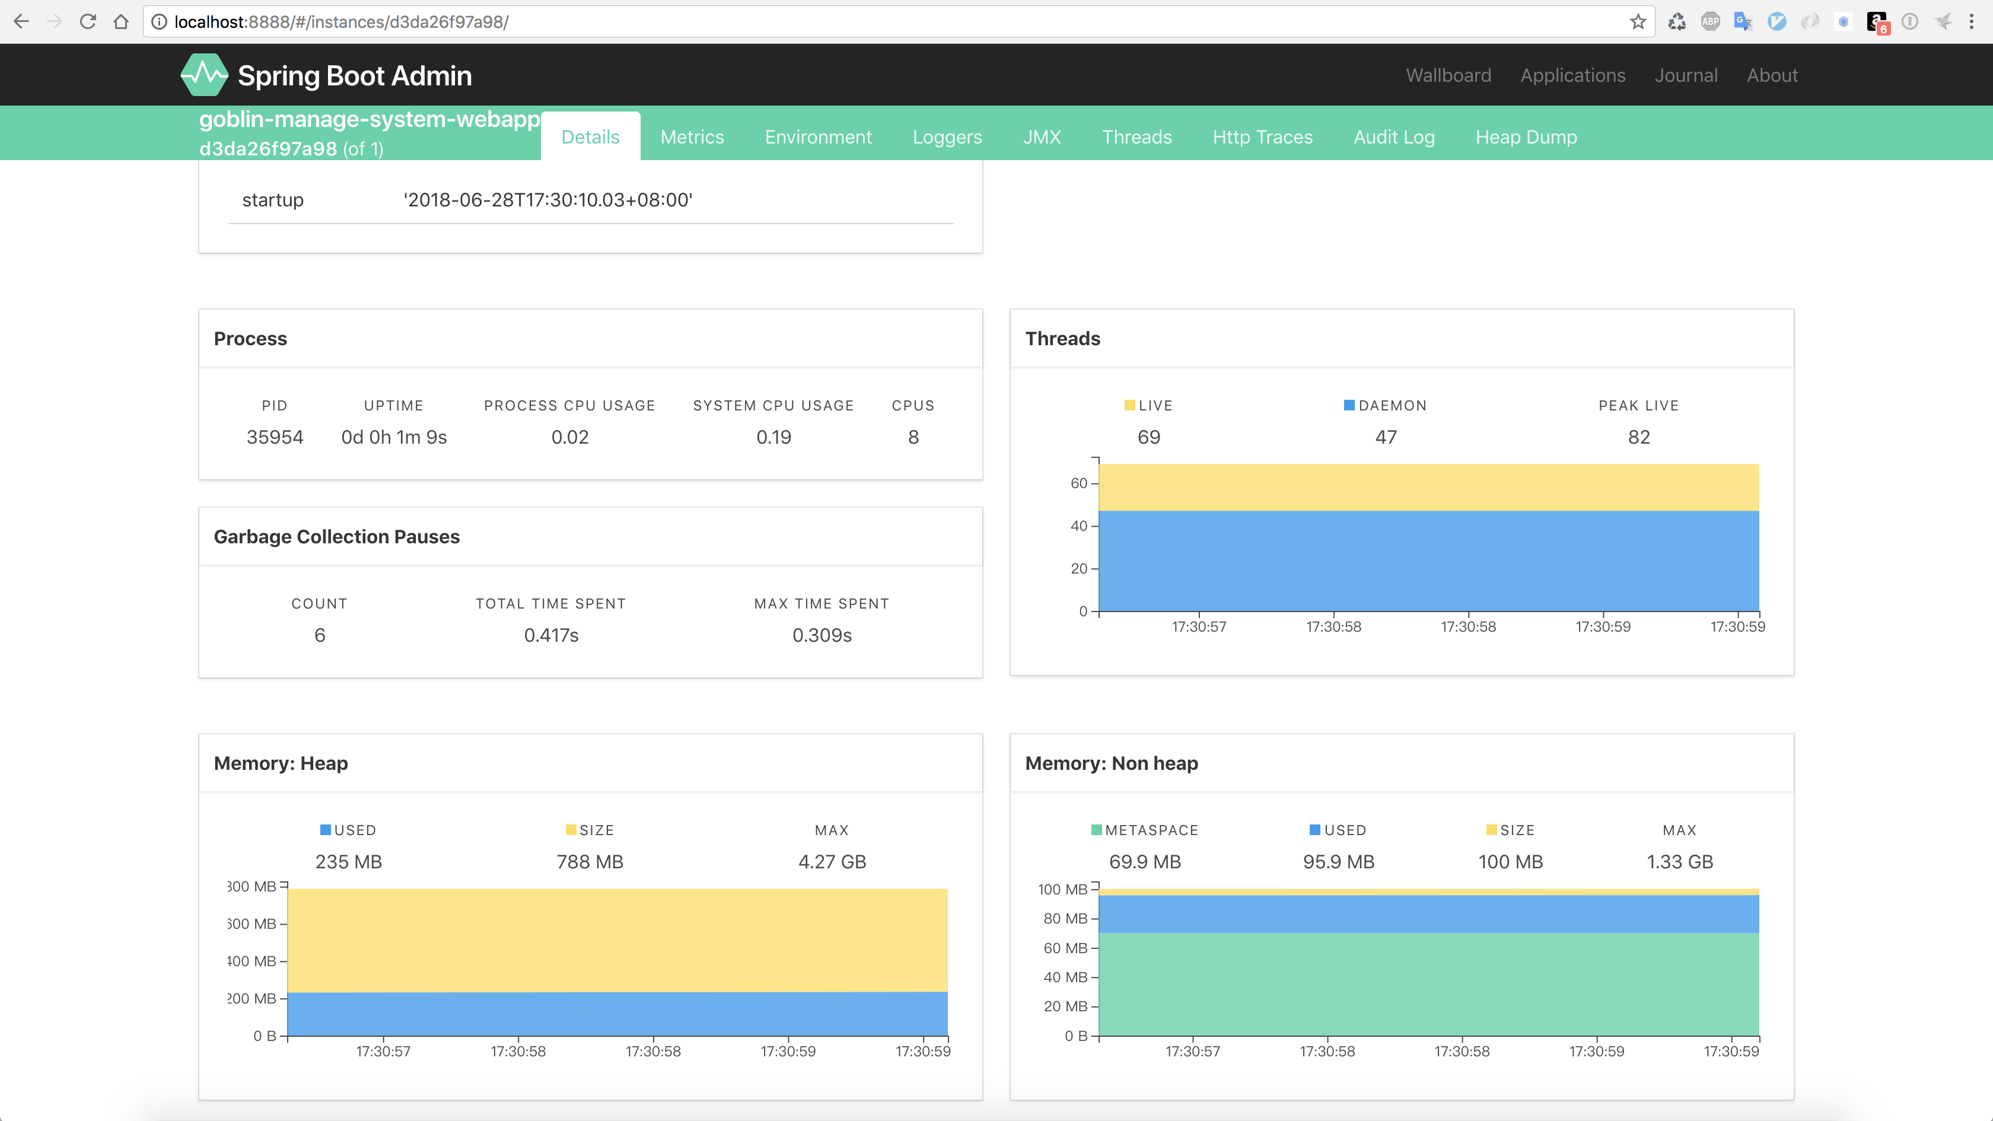The height and width of the screenshot is (1121, 1993).
Task: Click the Vue devtools extension icon
Action: [1776, 22]
